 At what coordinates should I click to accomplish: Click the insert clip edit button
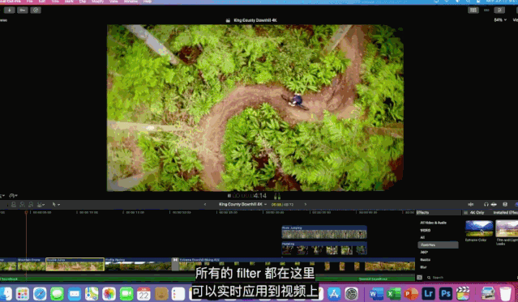click(x=22, y=205)
